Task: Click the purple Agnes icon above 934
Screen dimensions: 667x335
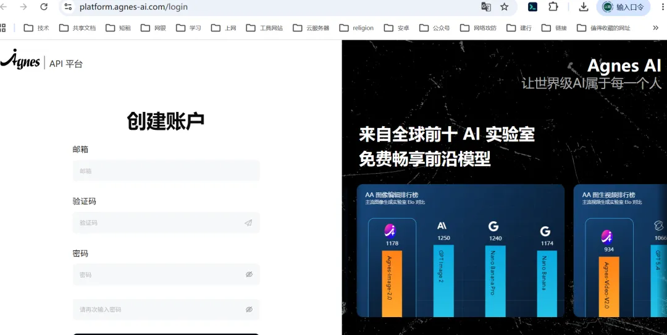Action: (x=607, y=236)
